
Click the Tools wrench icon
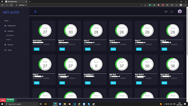5,50
